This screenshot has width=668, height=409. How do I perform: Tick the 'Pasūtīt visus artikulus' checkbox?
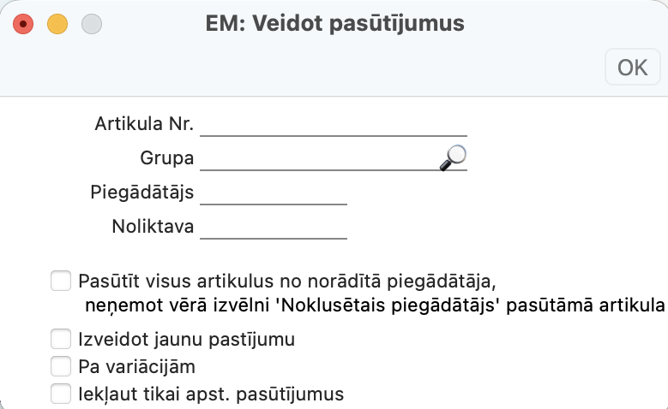point(60,280)
